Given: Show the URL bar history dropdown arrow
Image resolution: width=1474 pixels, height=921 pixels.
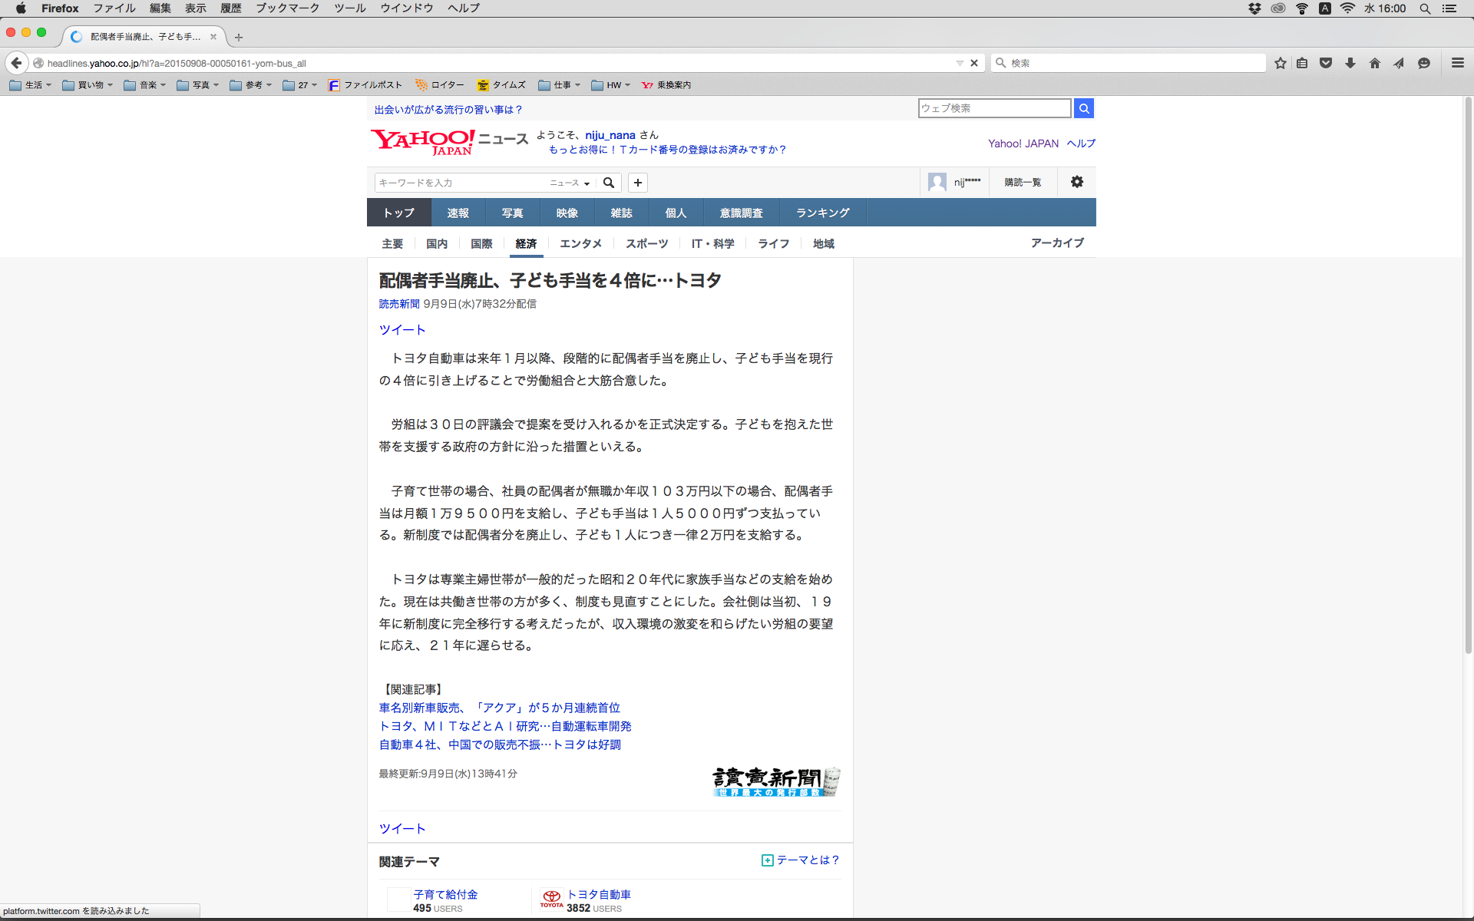Looking at the screenshot, I should [x=960, y=63].
